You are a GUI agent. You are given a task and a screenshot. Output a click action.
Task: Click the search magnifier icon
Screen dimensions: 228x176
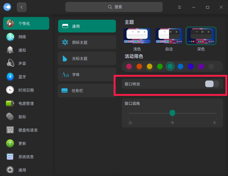point(110,7)
